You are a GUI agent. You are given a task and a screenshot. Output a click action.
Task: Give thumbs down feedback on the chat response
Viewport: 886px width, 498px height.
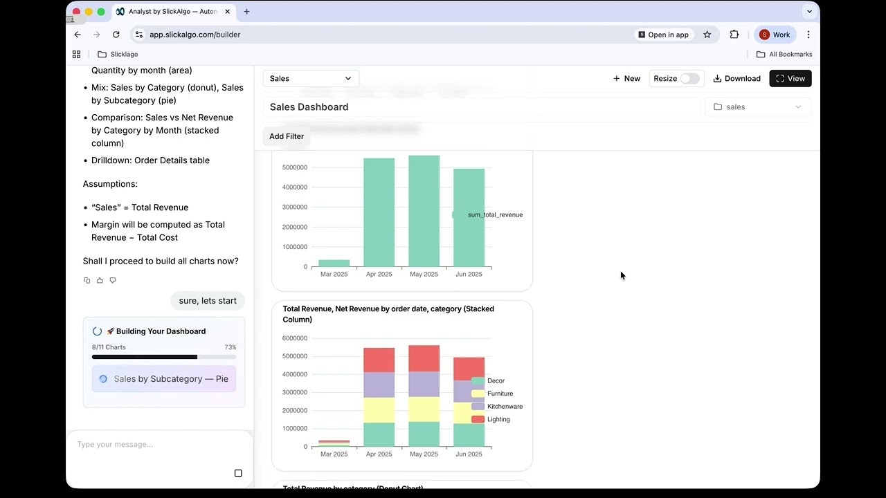coord(113,280)
